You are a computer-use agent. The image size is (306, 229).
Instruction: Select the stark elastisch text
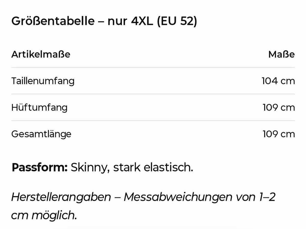click(153, 168)
